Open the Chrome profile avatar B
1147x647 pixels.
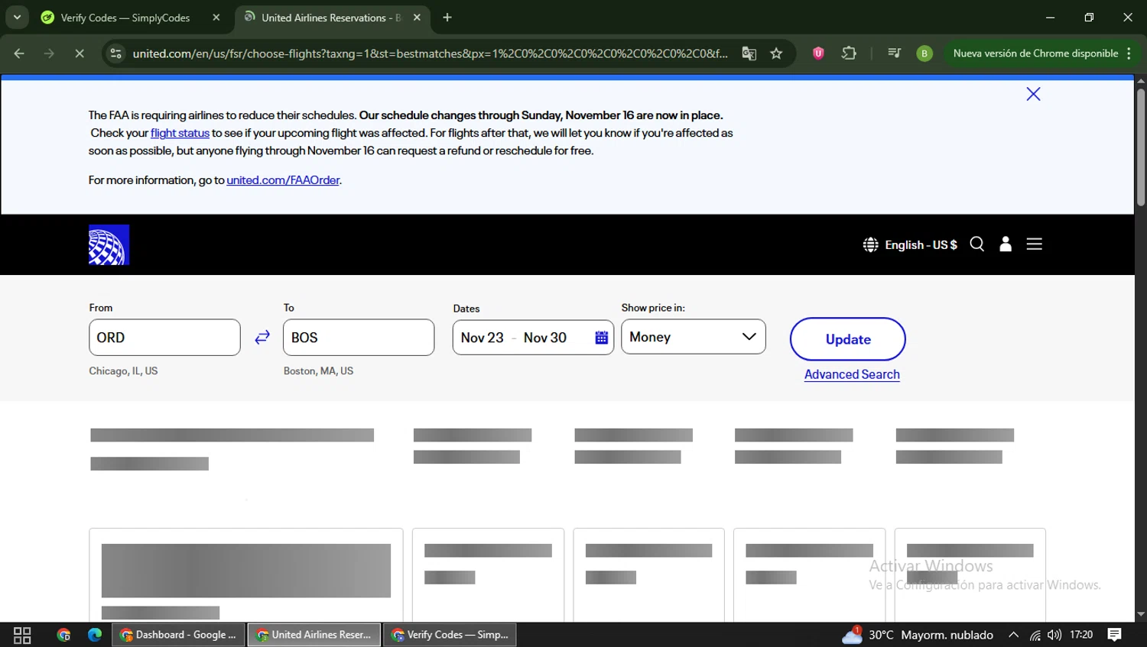coord(924,53)
